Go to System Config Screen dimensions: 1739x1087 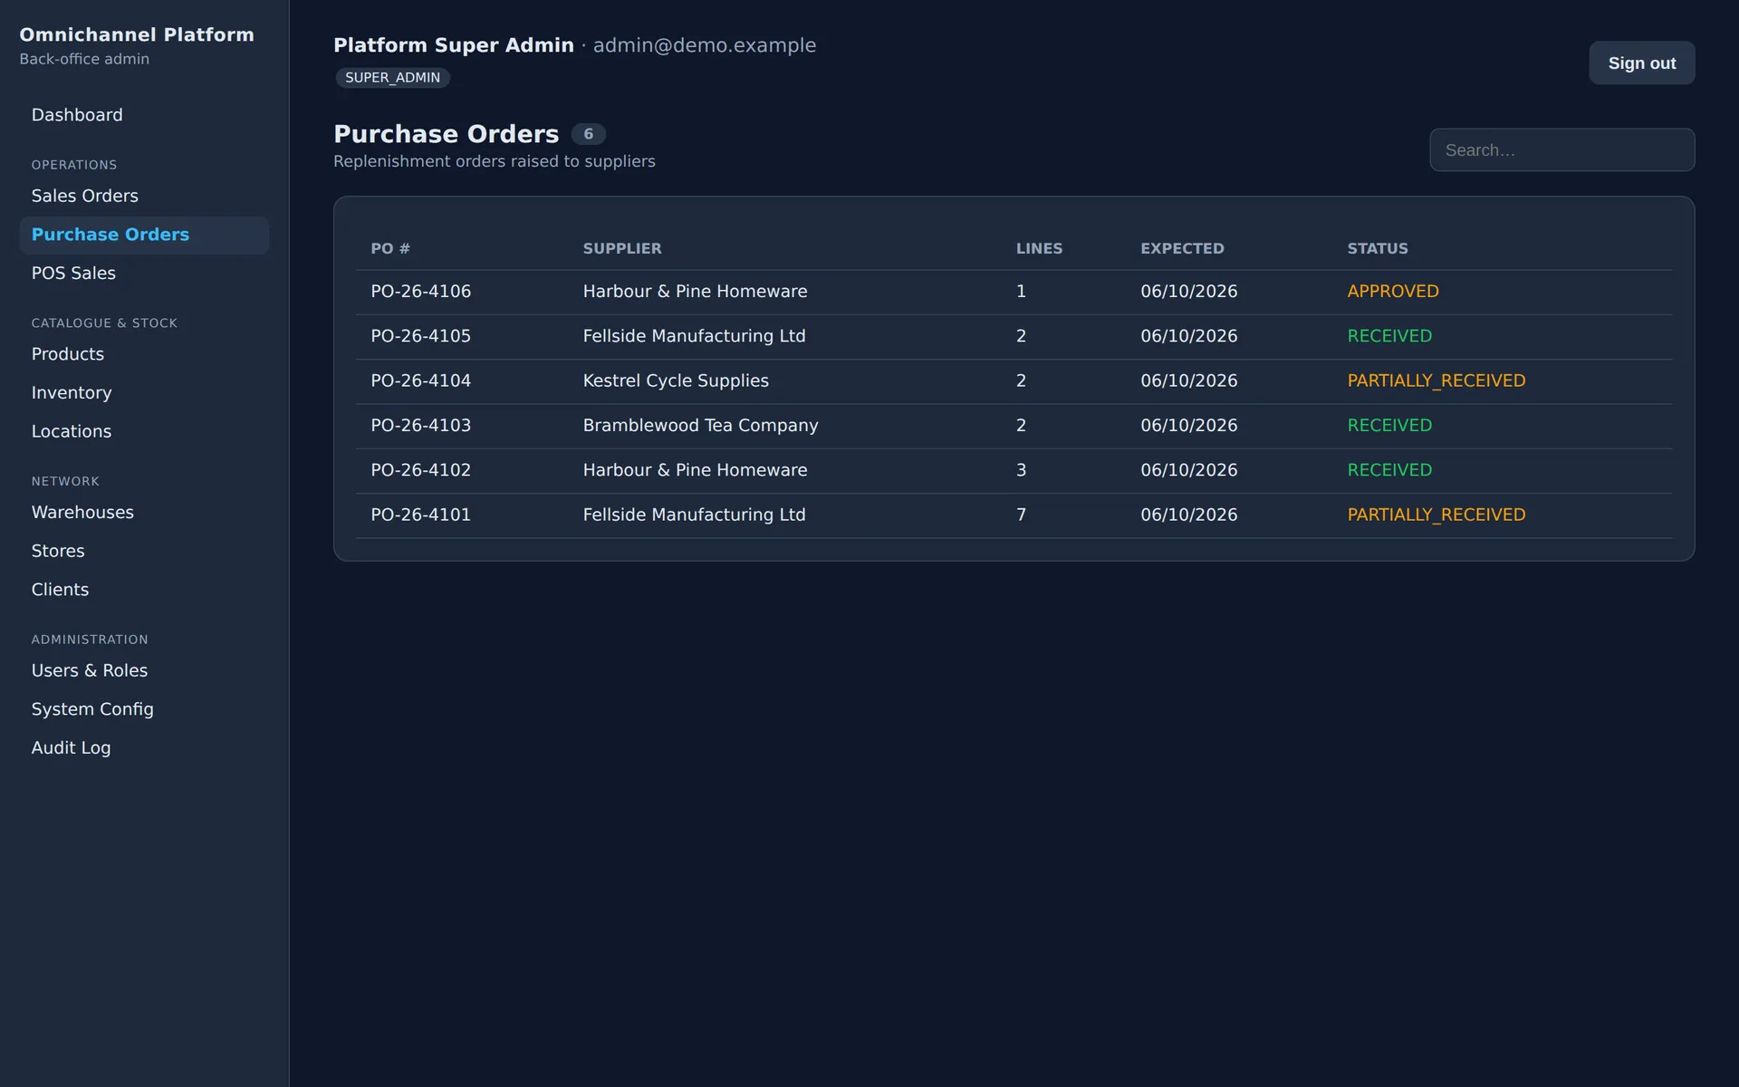[144, 709]
